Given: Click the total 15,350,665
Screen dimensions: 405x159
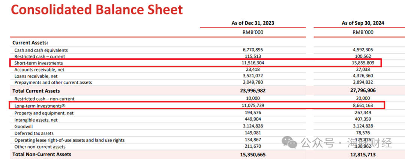Looking at the screenshot, I should coord(253,155).
